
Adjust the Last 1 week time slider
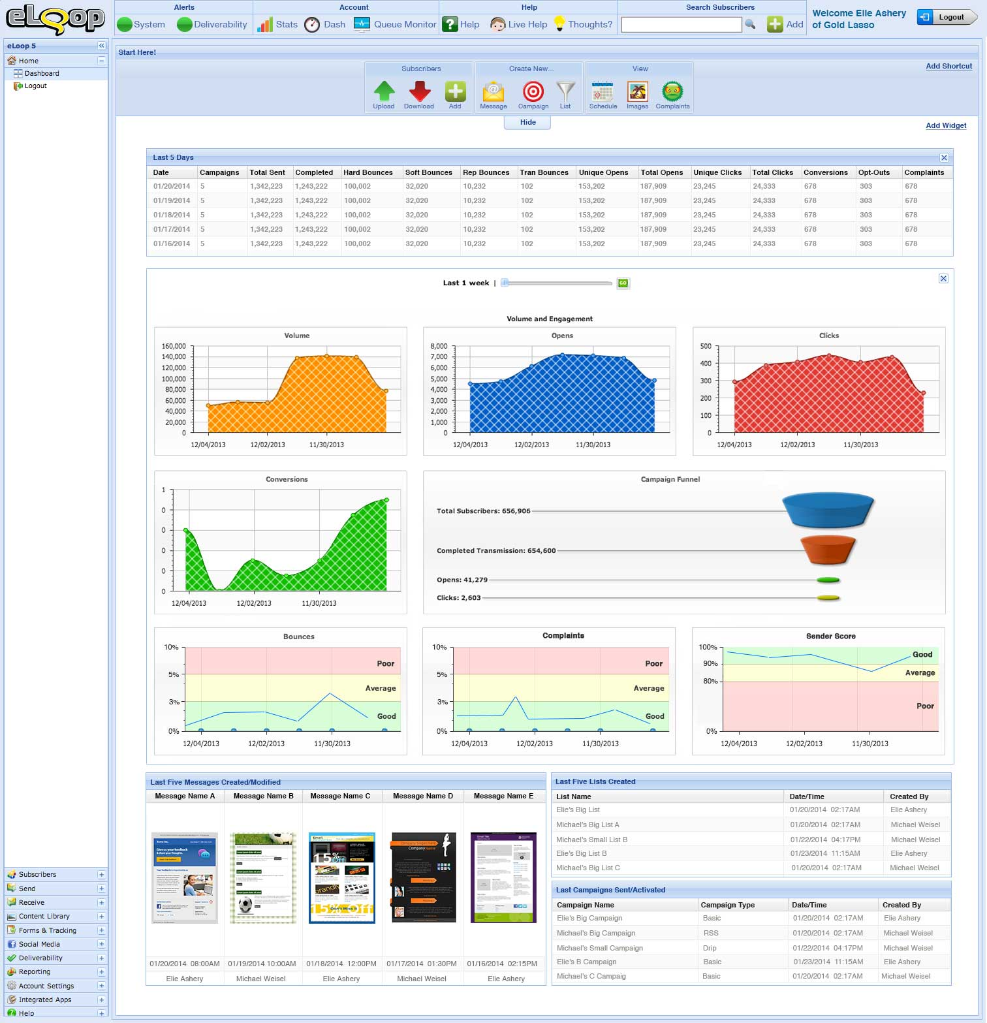point(505,283)
